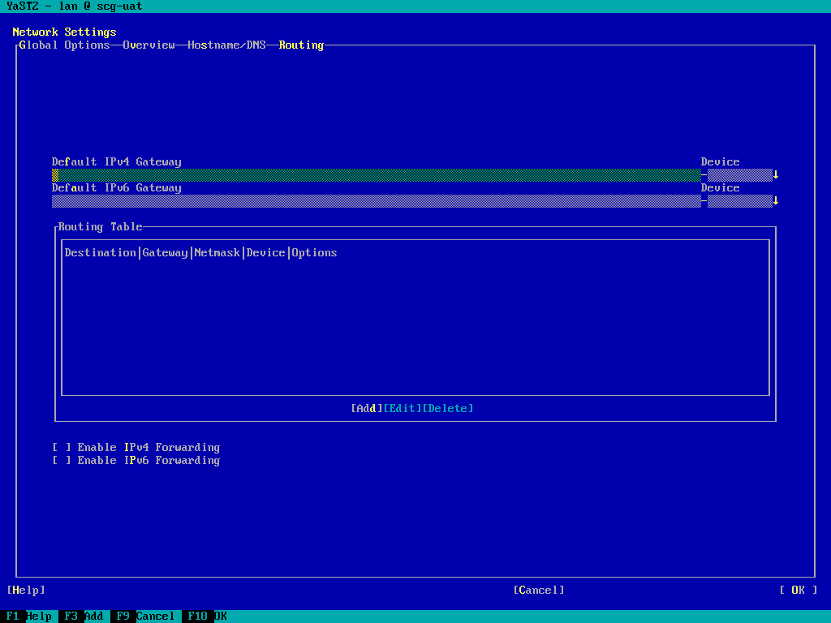Go to the Hostname/DNS tab
Viewport: 831px width, 623px height.
227,45
